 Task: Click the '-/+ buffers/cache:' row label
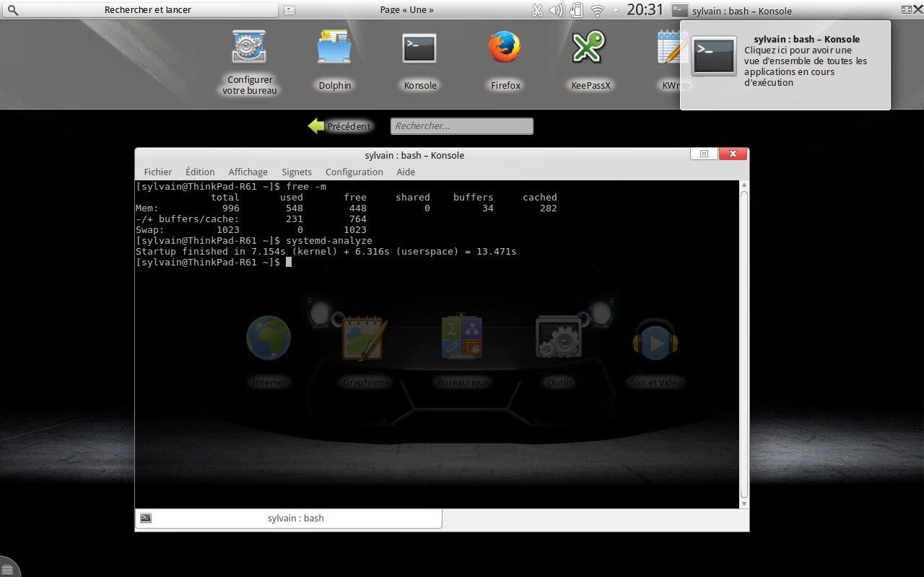pyautogui.click(x=188, y=219)
